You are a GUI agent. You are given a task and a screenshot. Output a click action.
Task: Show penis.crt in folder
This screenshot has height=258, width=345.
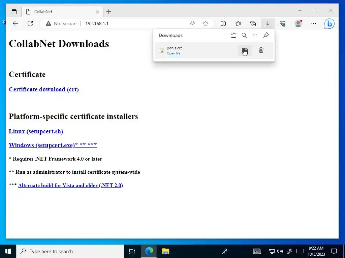coord(245,50)
